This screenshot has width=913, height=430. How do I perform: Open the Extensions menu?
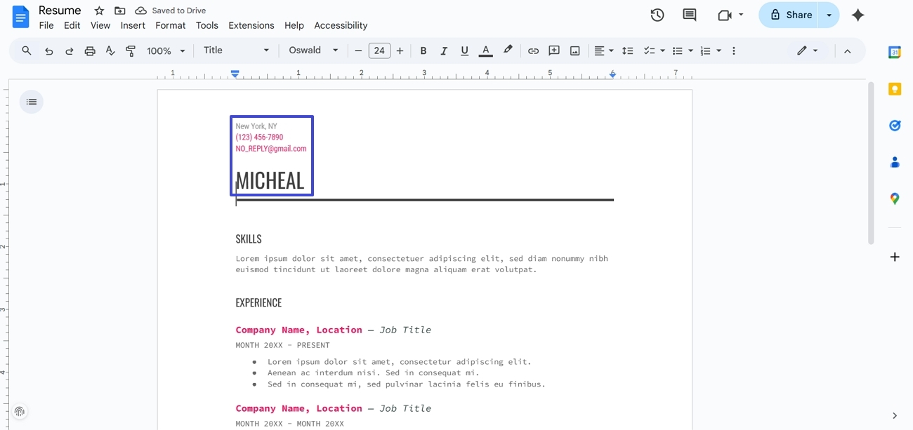251,25
